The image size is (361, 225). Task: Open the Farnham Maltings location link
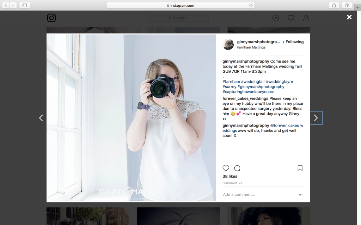pos(251,47)
